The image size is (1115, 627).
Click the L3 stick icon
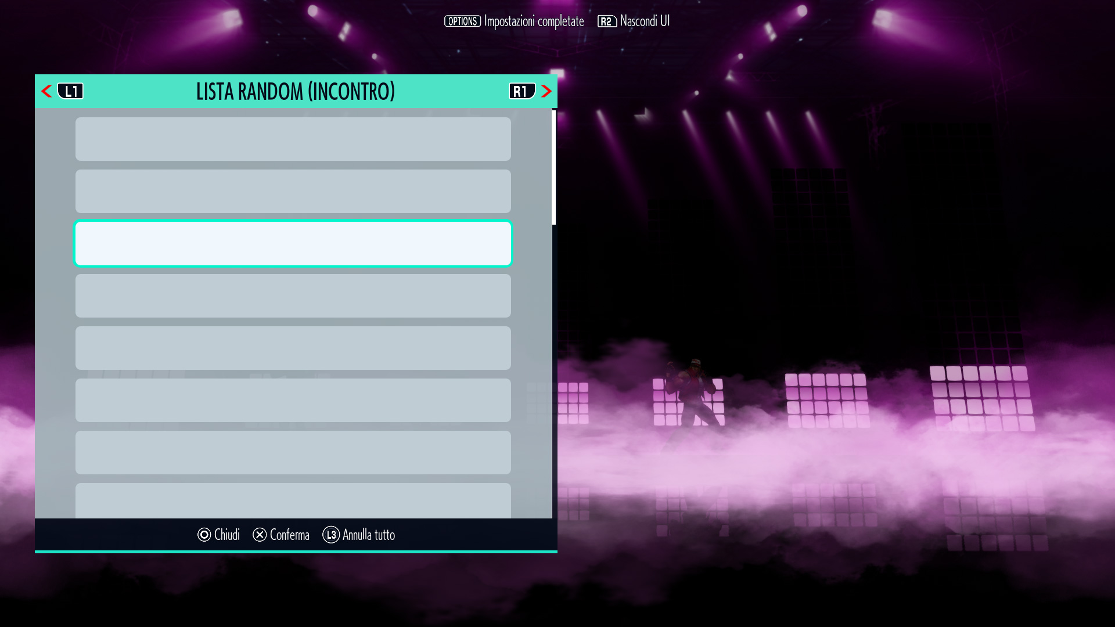click(x=331, y=535)
